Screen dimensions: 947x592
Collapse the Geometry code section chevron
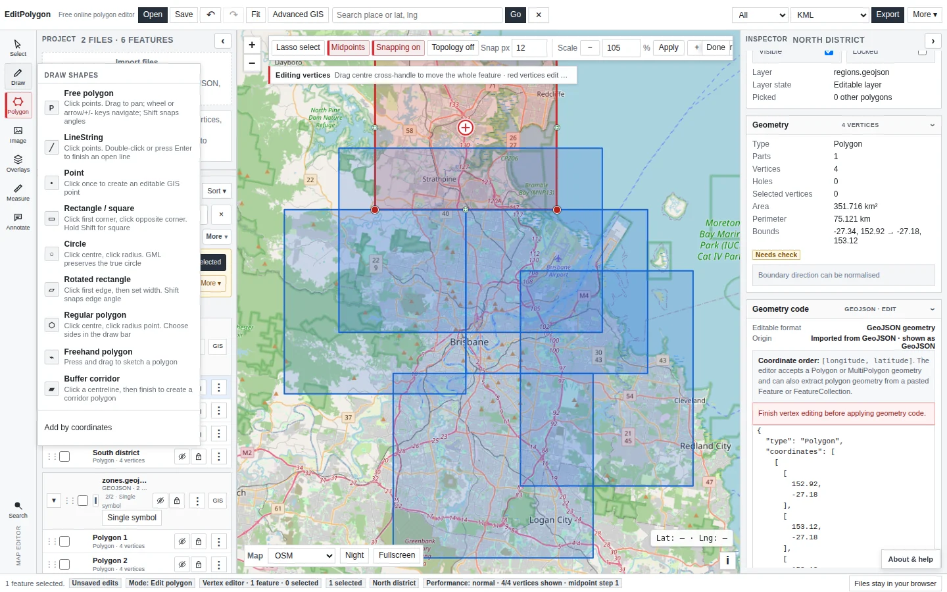pos(932,309)
